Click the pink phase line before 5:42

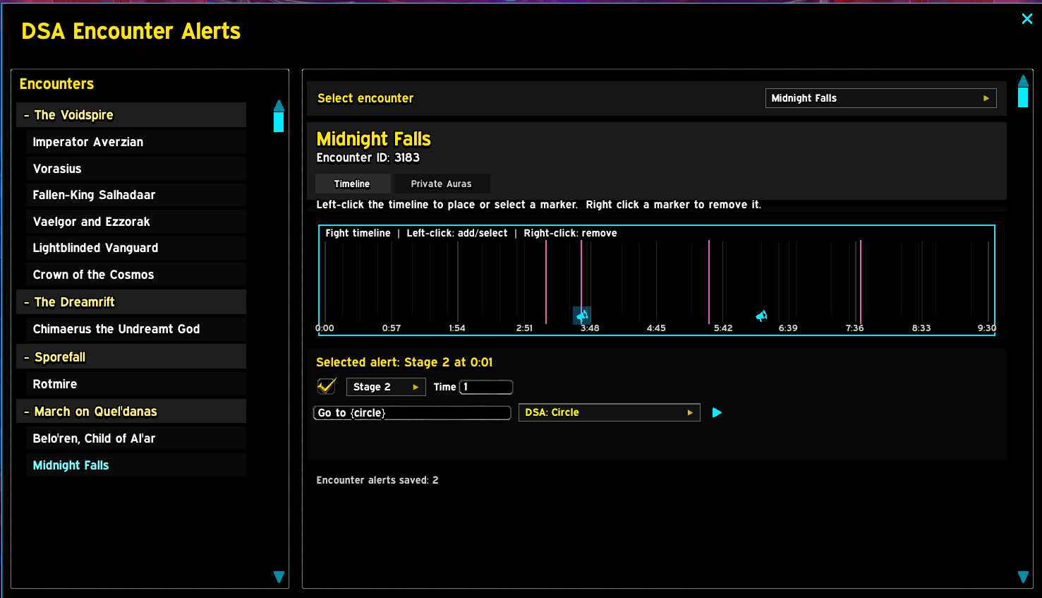709,282
